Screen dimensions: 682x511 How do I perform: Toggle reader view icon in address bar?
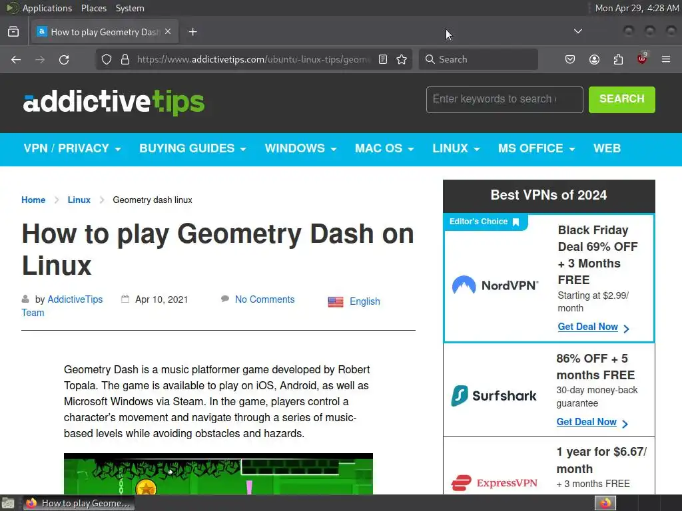(383, 59)
